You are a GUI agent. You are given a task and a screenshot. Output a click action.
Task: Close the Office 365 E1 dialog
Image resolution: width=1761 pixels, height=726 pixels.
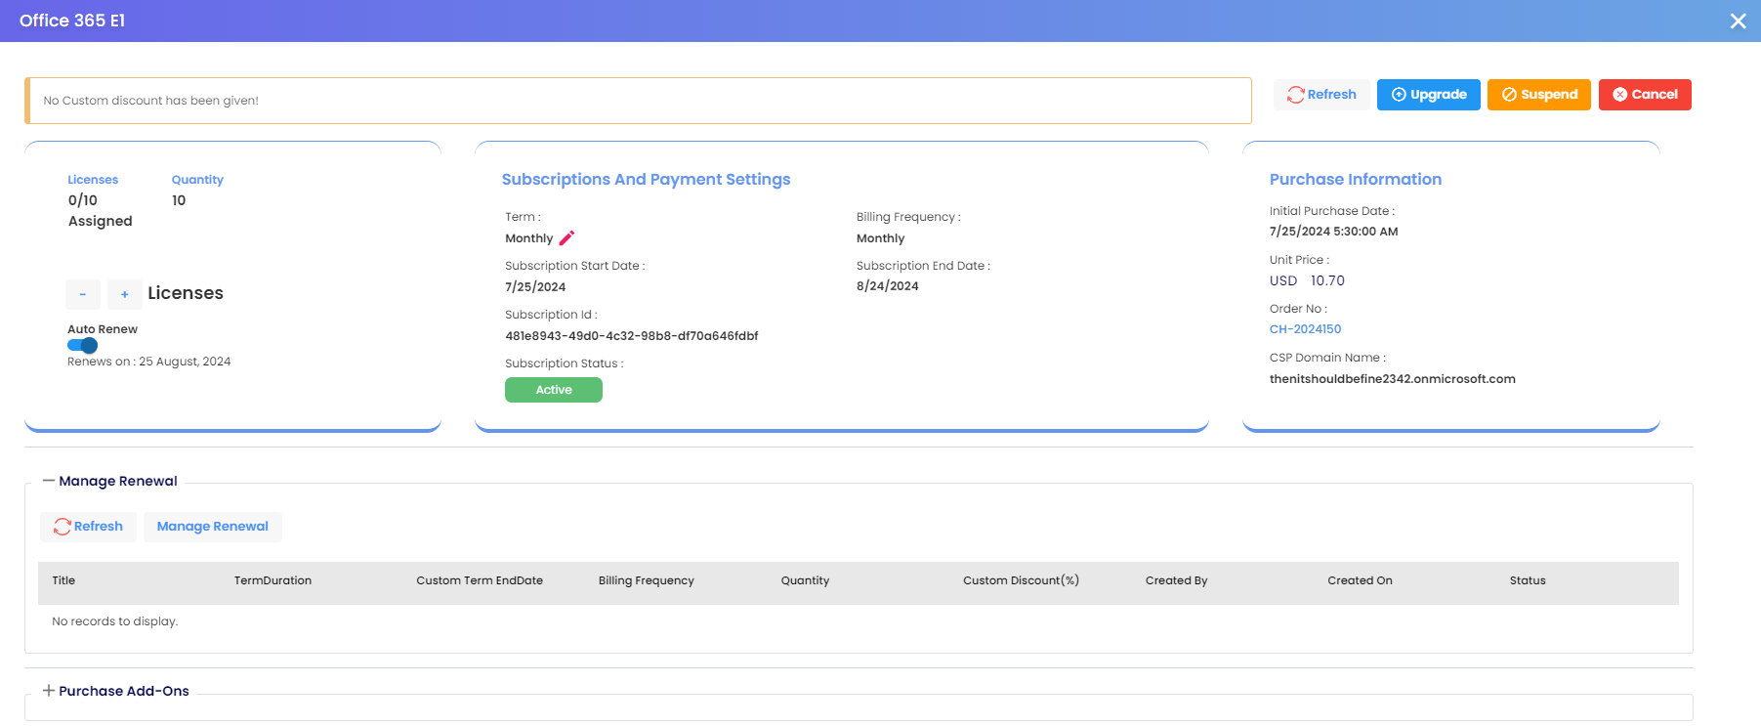click(1738, 21)
